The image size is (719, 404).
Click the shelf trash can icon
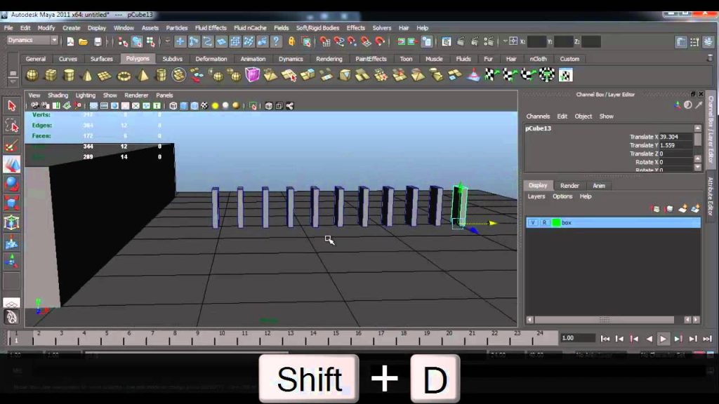[710, 59]
